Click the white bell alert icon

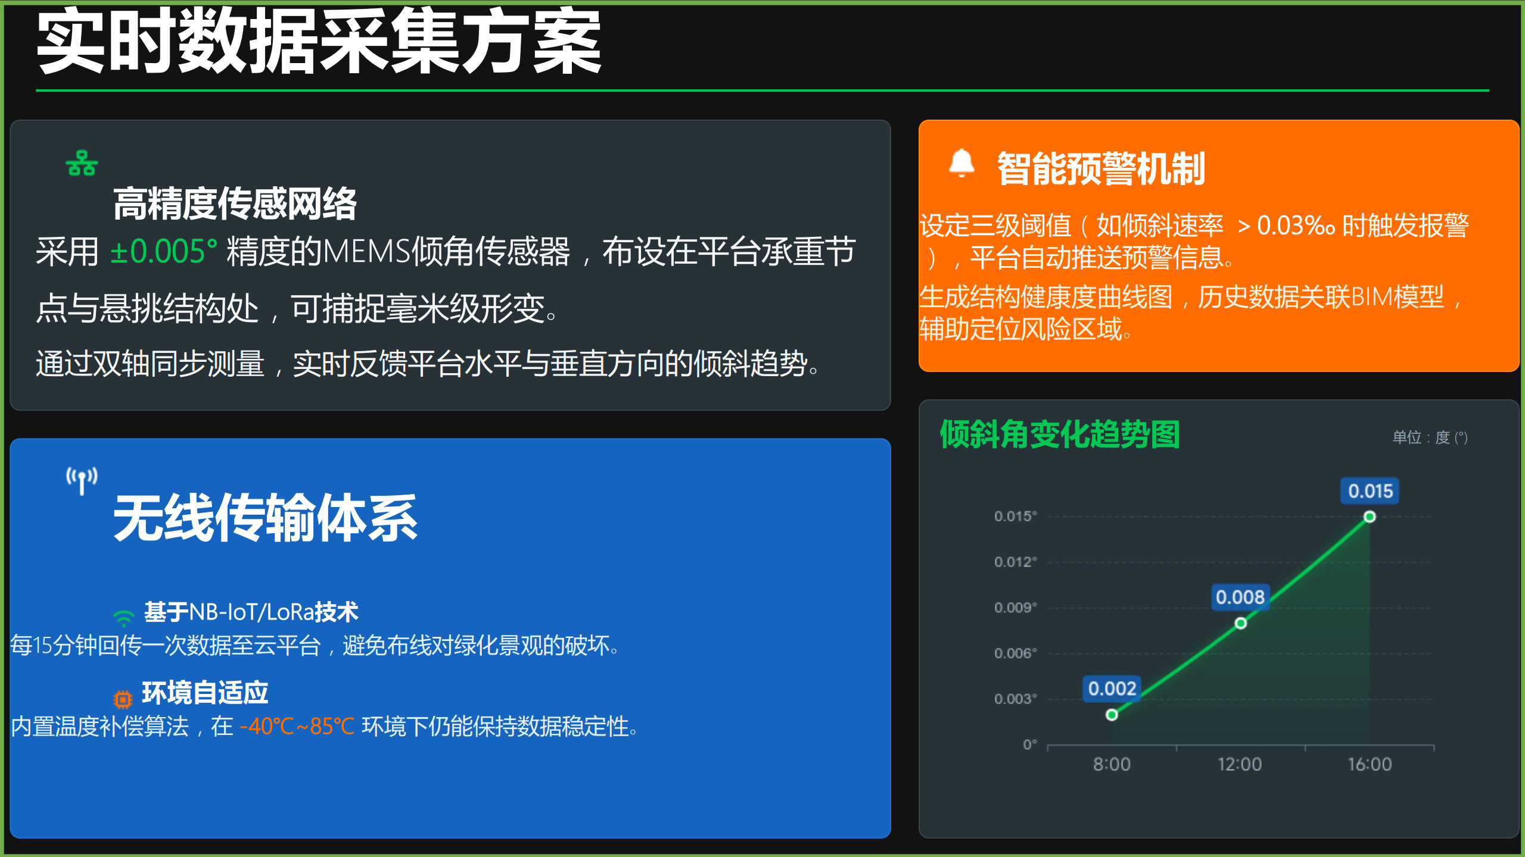coord(961,163)
